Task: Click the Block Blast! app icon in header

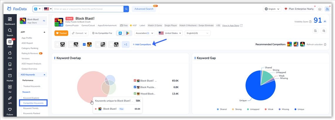Action: tap(59, 22)
